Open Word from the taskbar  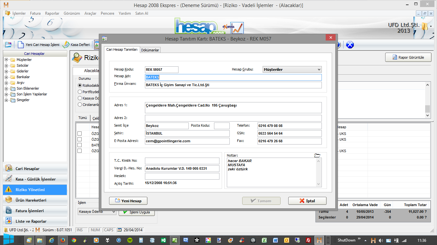click(275, 240)
